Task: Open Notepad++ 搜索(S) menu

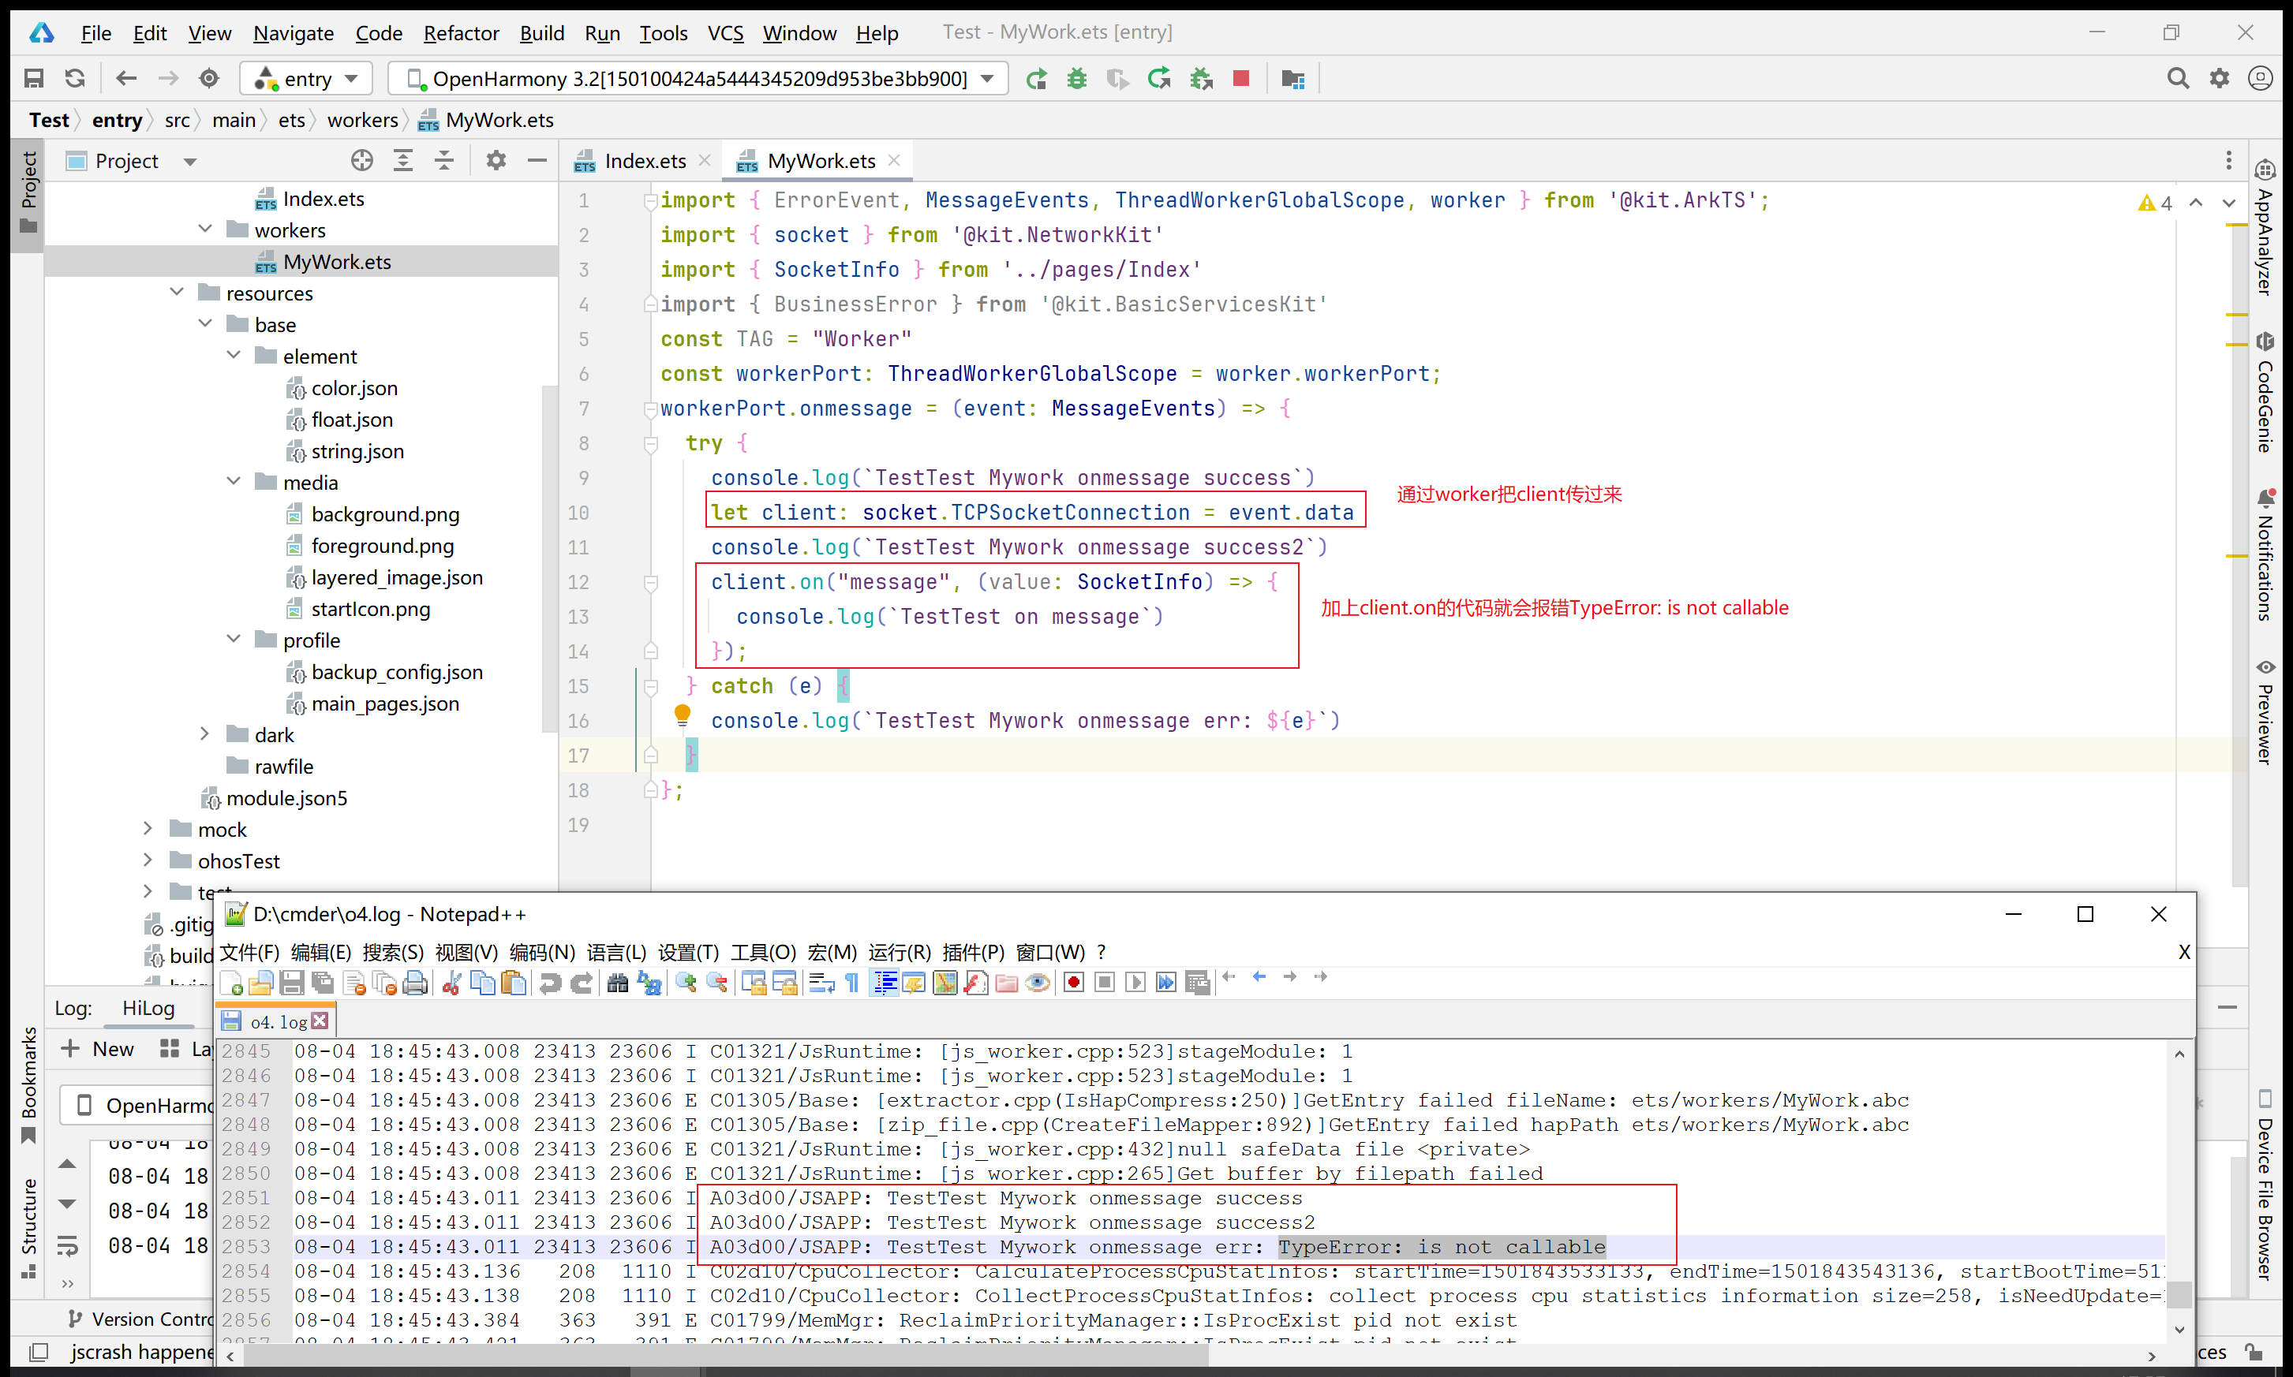Action: click(393, 952)
